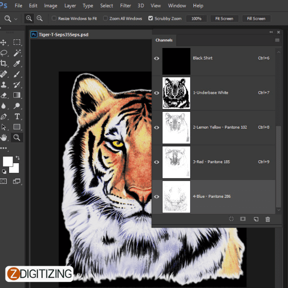This screenshot has height=288, width=288.
Task: Choose the Zoom In mode button
Action: 29,18
